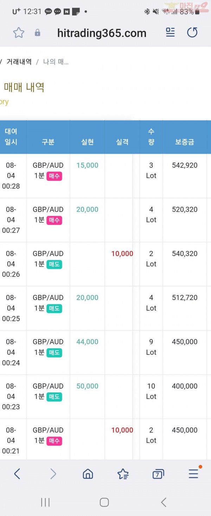Reload the page with refresh icon
This screenshot has height=516, width=211.
pos(192,33)
